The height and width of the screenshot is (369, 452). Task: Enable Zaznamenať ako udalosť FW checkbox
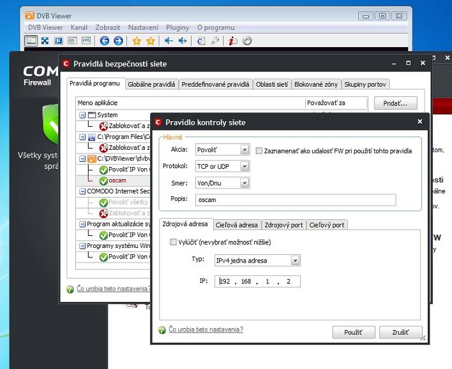coord(259,151)
